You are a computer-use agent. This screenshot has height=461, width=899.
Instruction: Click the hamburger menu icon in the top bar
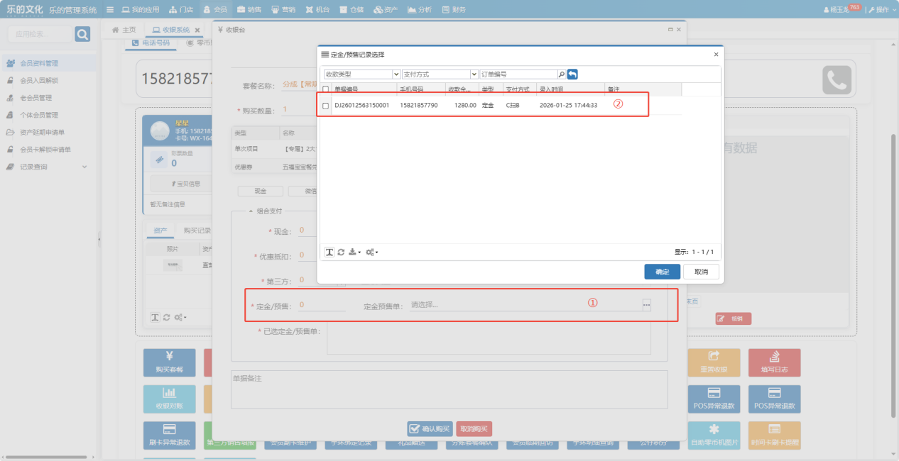pyautogui.click(x=109, y=10)
